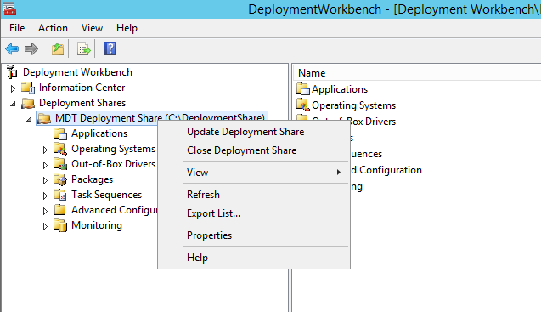Viewport: 541px width, 312px height.
Task: Select the Information Center tree label
Action: click(82, 88)
